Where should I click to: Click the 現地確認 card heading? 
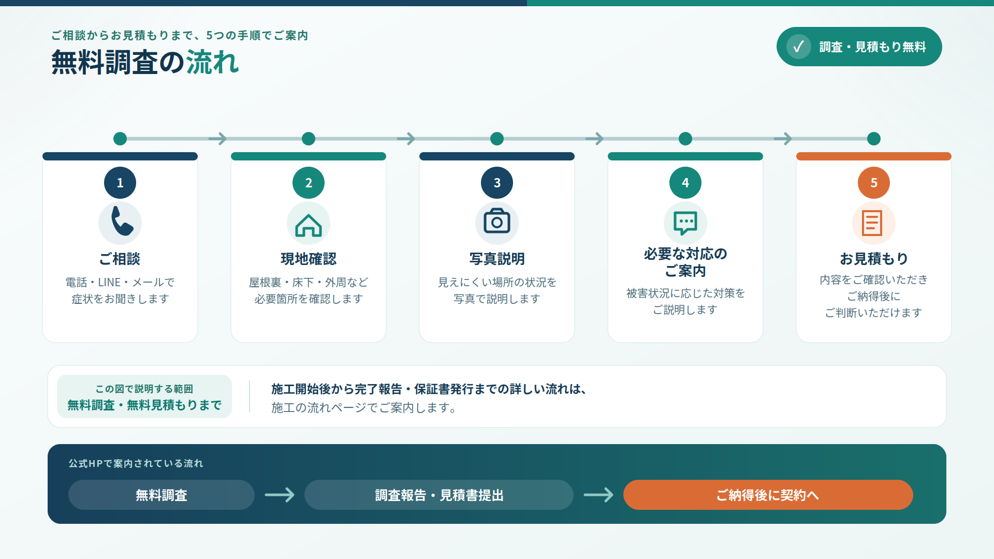click(x=309, y=259)
